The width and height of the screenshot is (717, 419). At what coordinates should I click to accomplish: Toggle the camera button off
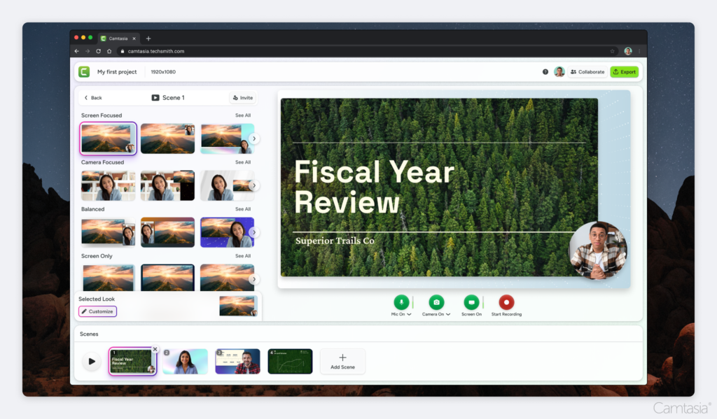[436, 302]
